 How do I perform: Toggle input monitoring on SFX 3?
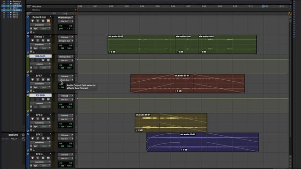pos(38,138)
